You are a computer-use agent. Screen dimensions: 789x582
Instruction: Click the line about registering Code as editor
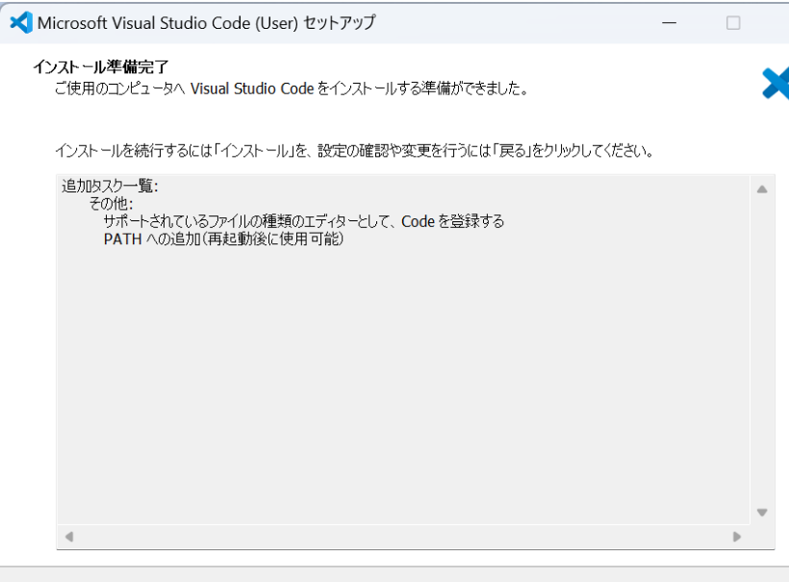pos(303,222)
